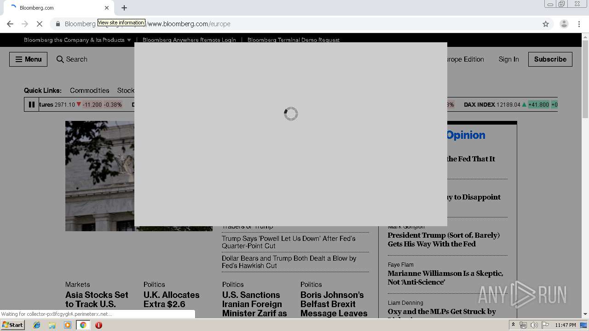Expand Bloomberg the Company & Its Products
This screenshot has width=589, height=331.
(77, 40)
